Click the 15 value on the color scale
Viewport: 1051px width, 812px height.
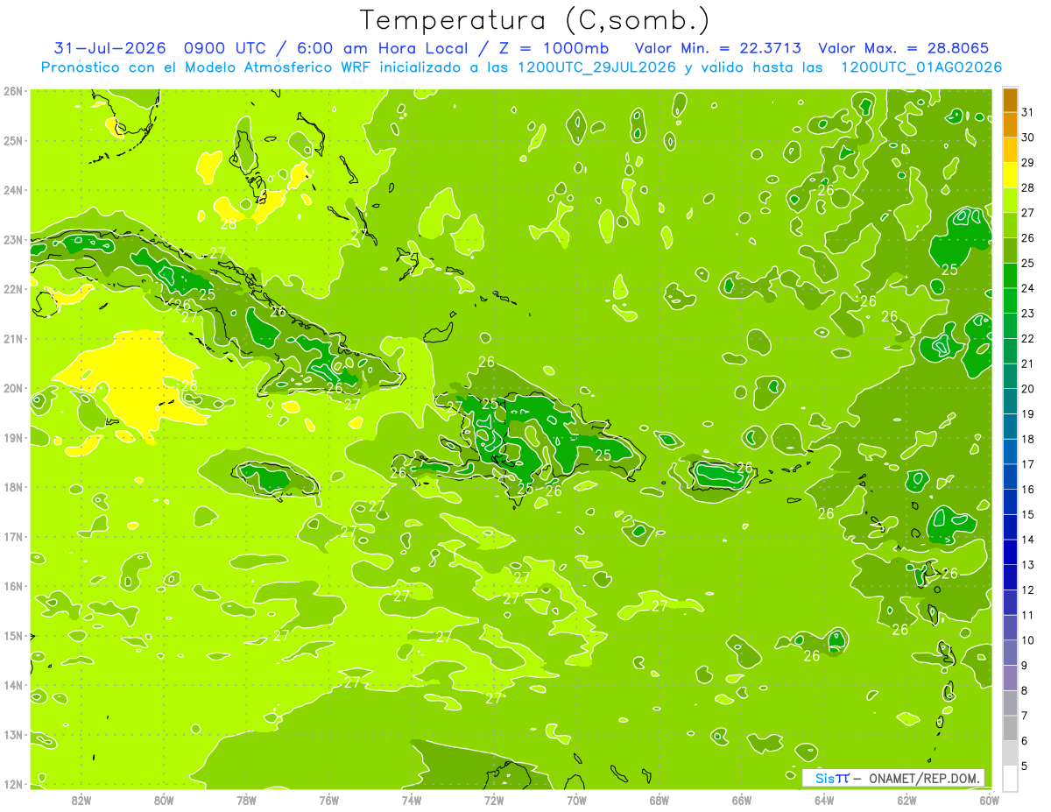click(x=1028, y=514)
